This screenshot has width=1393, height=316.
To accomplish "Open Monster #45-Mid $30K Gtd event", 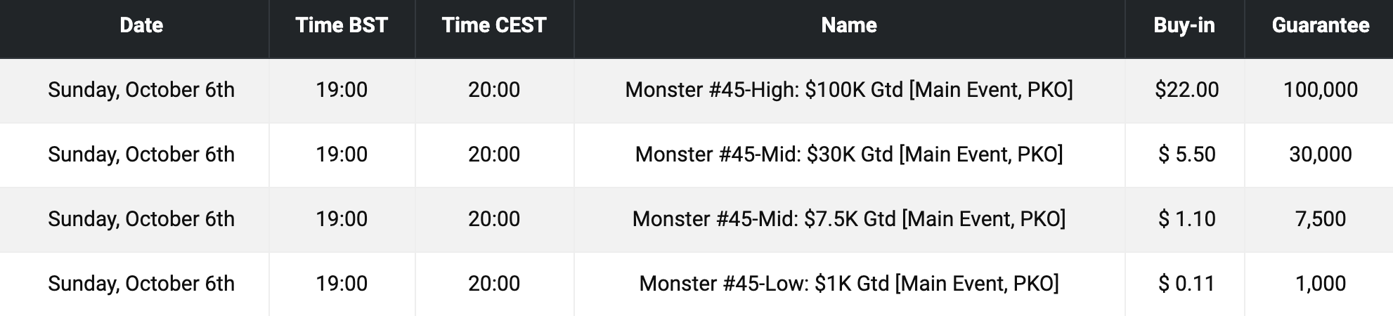I will 849,154.
